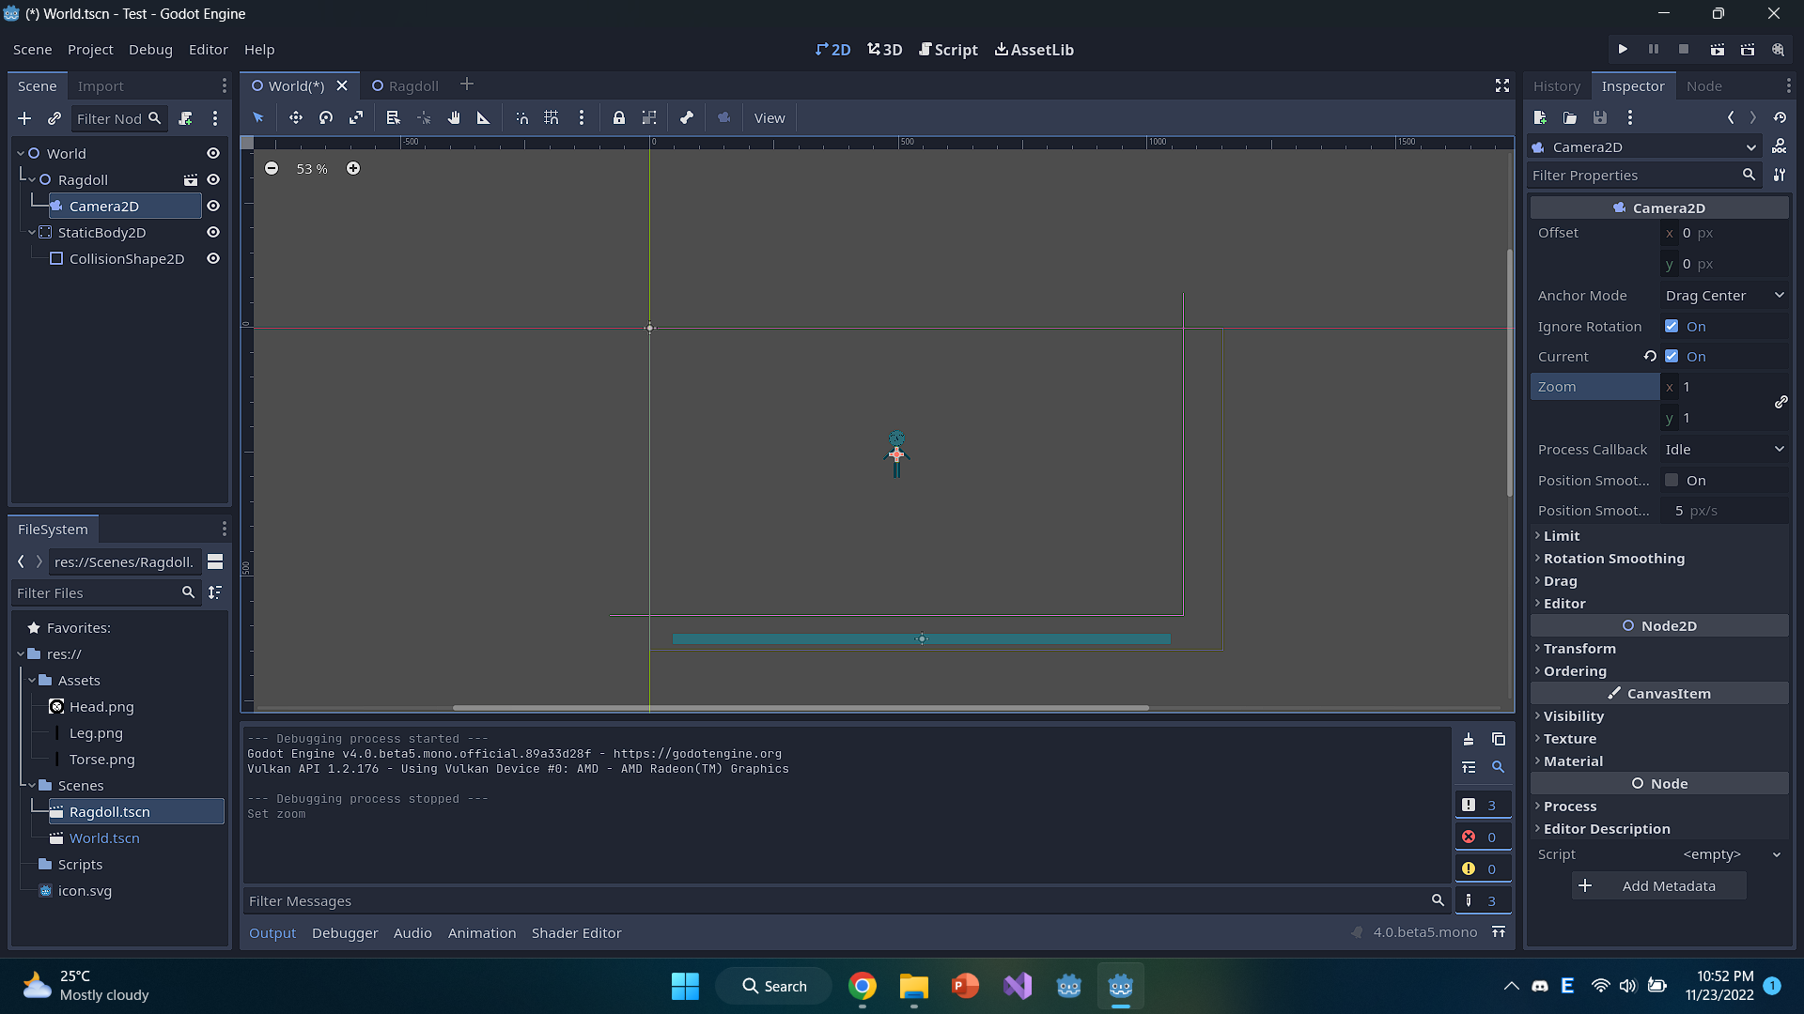This screenshot has width=1804, height=1014.
Task: Click the Filter Messages input field
Action: point(846,901)
